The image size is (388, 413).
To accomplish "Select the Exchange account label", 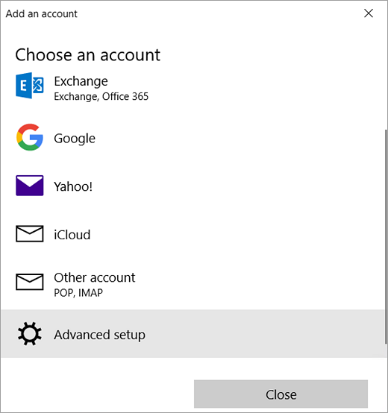I will [81, 81].
